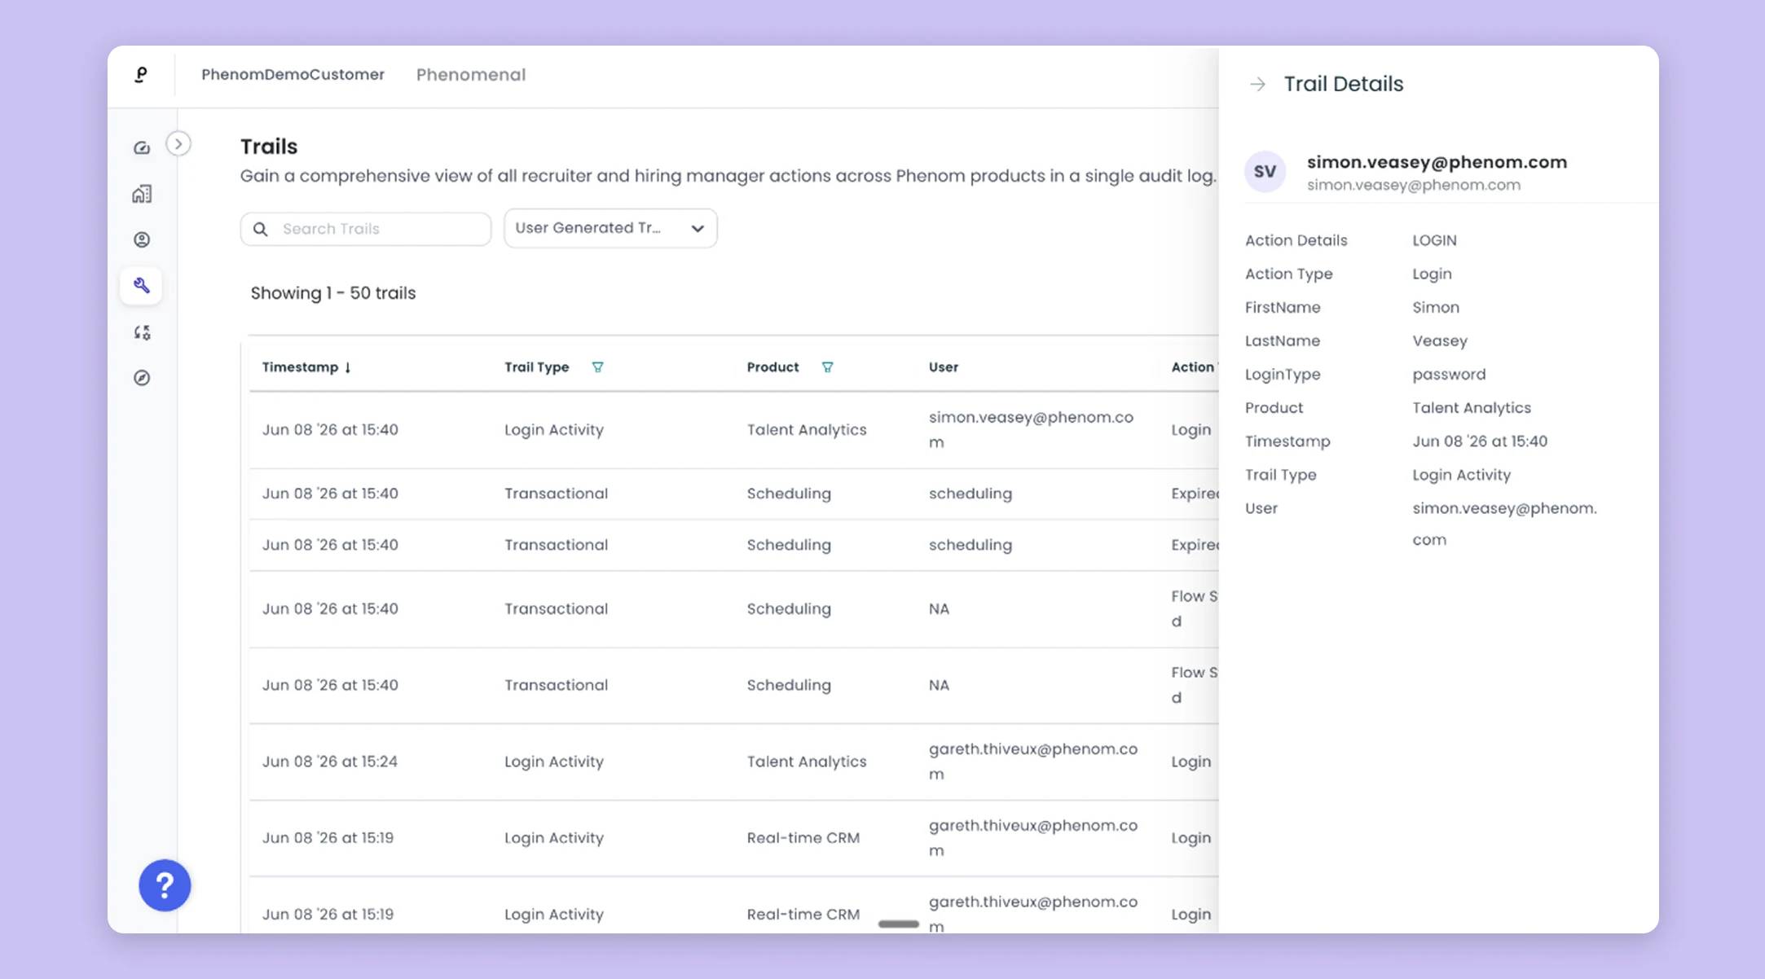
Task: Click the Jun 08 '26 at 15:24 timestamp
Action: pos(330,762)
